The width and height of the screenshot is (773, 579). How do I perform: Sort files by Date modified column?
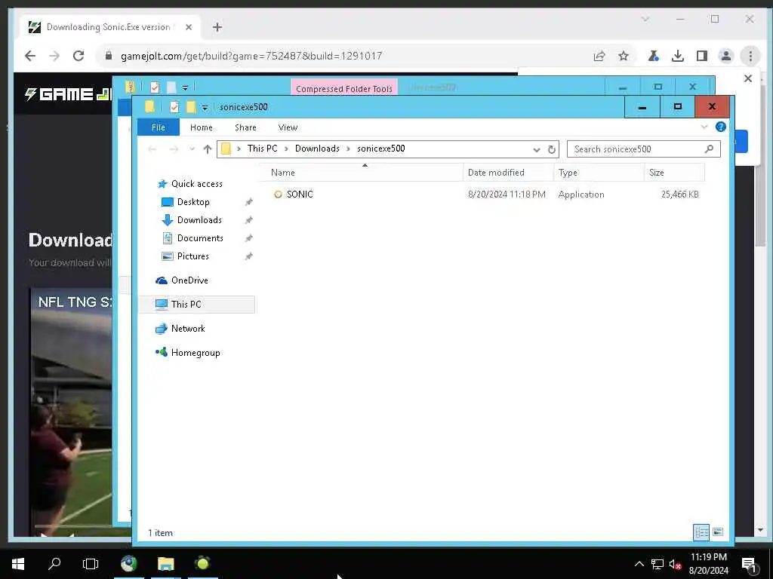(508, 173)
